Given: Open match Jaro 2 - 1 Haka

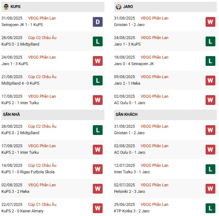Looking at the screenshot, I should pos(127,83).
